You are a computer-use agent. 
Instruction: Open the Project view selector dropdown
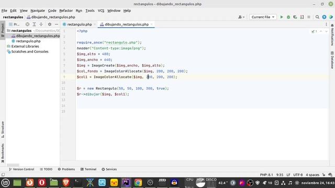pyautogui.click(x=14, y=25)
